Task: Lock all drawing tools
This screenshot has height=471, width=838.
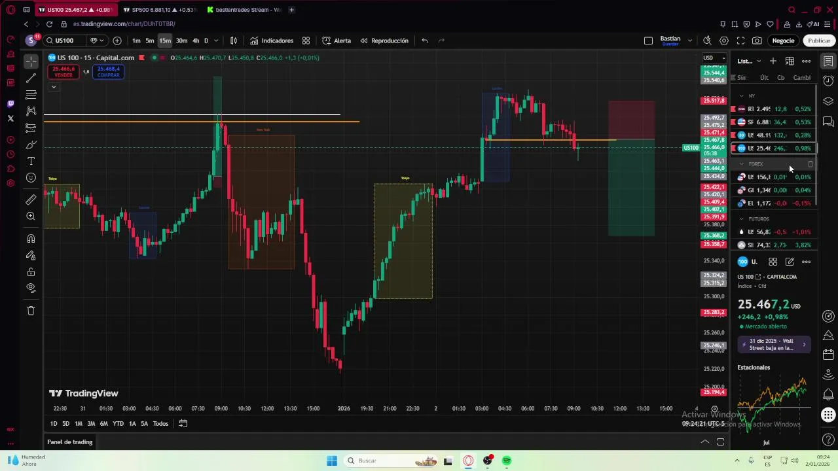Action: click(x=31, y=271)
